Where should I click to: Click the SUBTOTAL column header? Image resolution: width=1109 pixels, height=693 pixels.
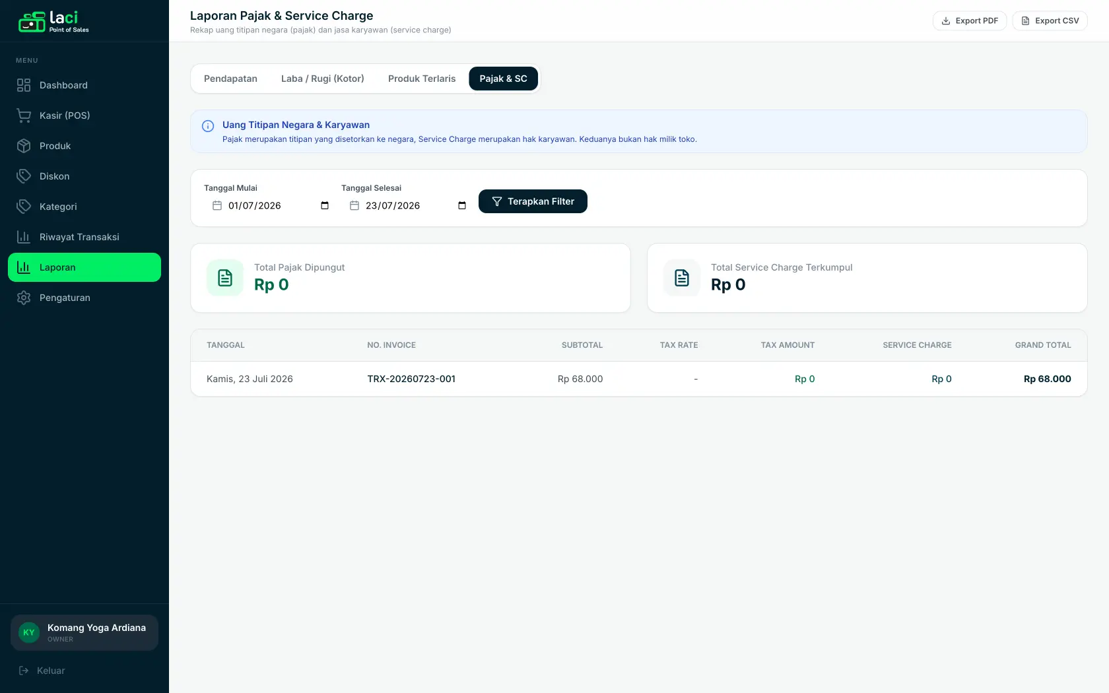point(582,345)
